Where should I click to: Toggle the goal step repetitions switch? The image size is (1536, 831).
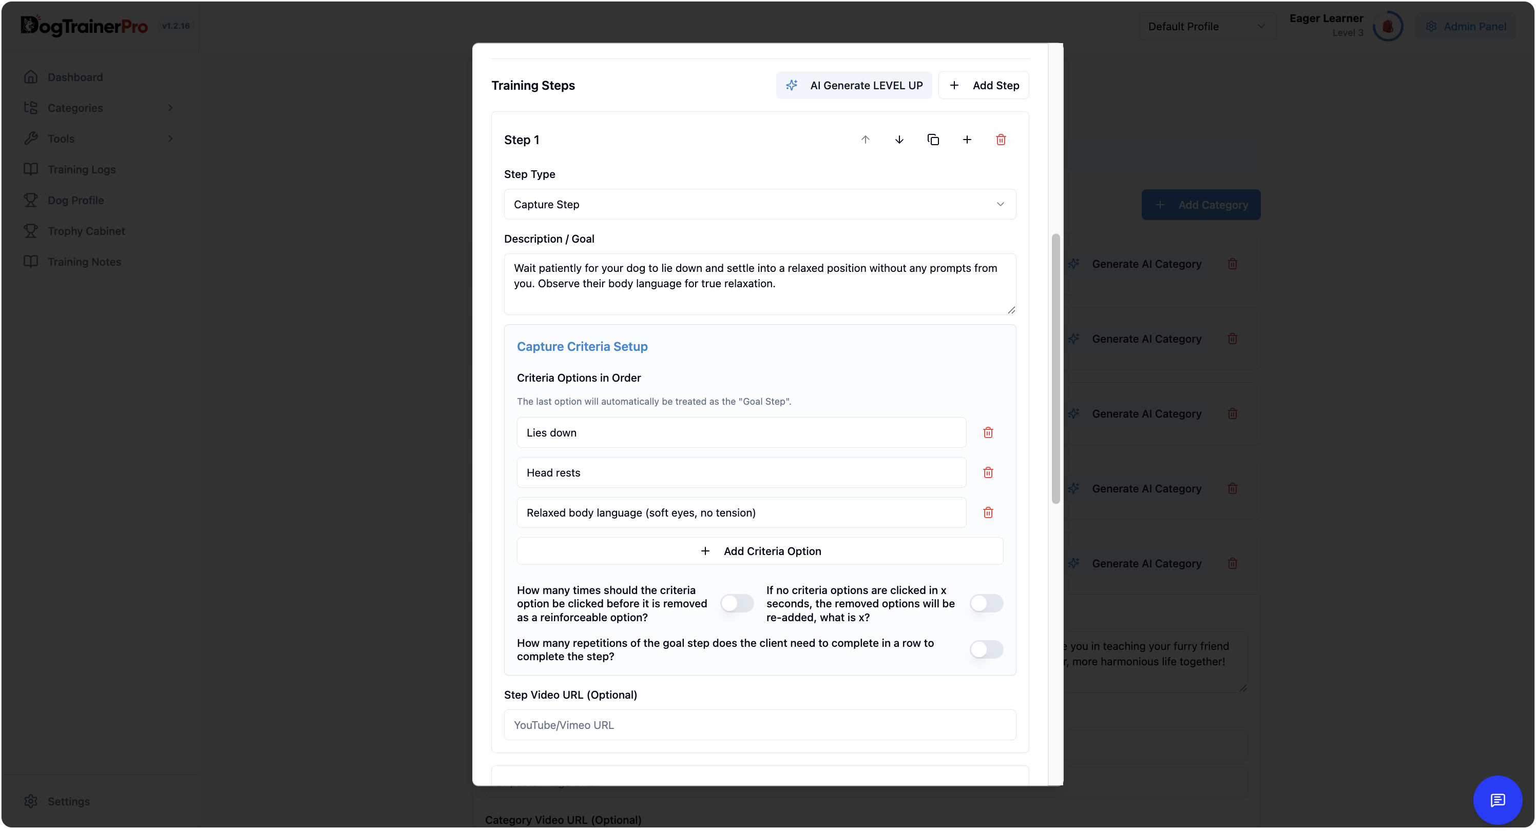coord(986,650)
